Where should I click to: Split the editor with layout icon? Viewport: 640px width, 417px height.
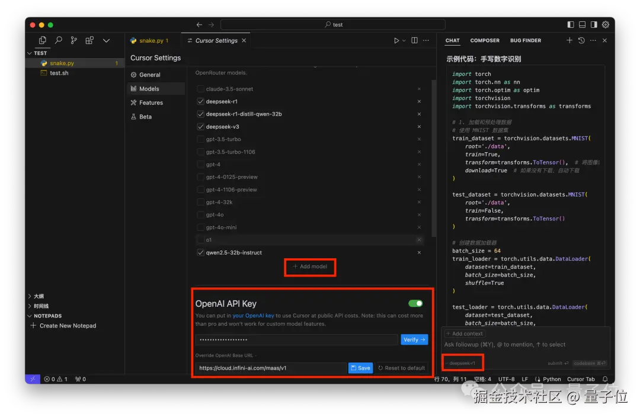tap(414, 40)
